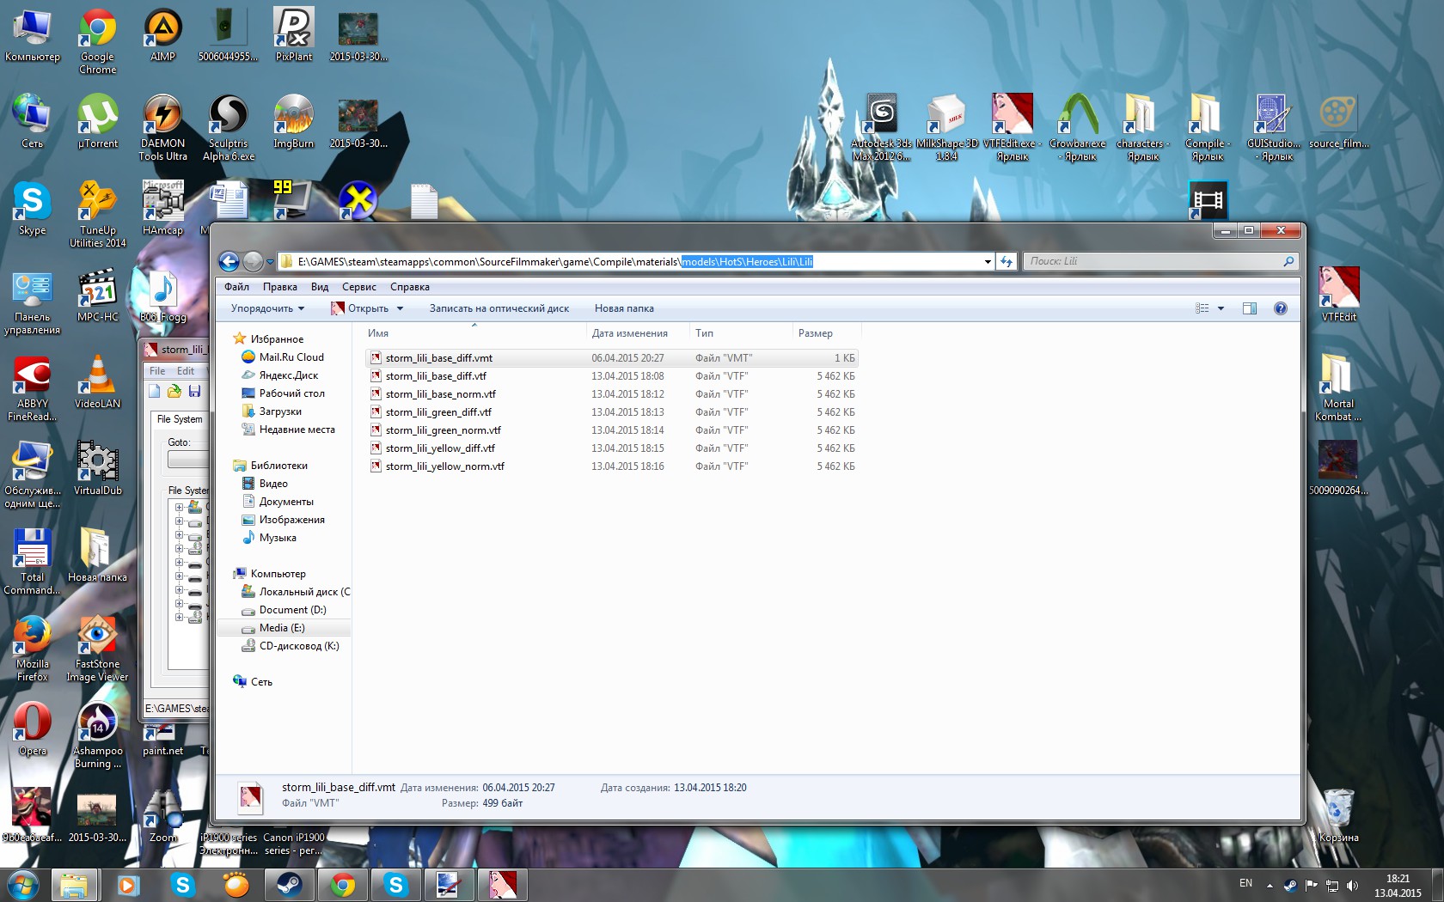Switch input language via EN indicator
1444x902 pixels.
pyautogui.click(x=1245, y=883)
